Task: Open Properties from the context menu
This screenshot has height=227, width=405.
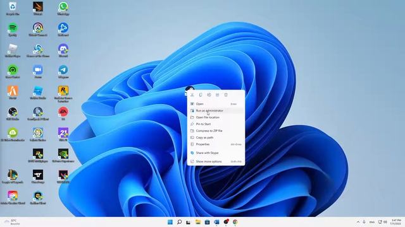Action: (x=216, y=144)
